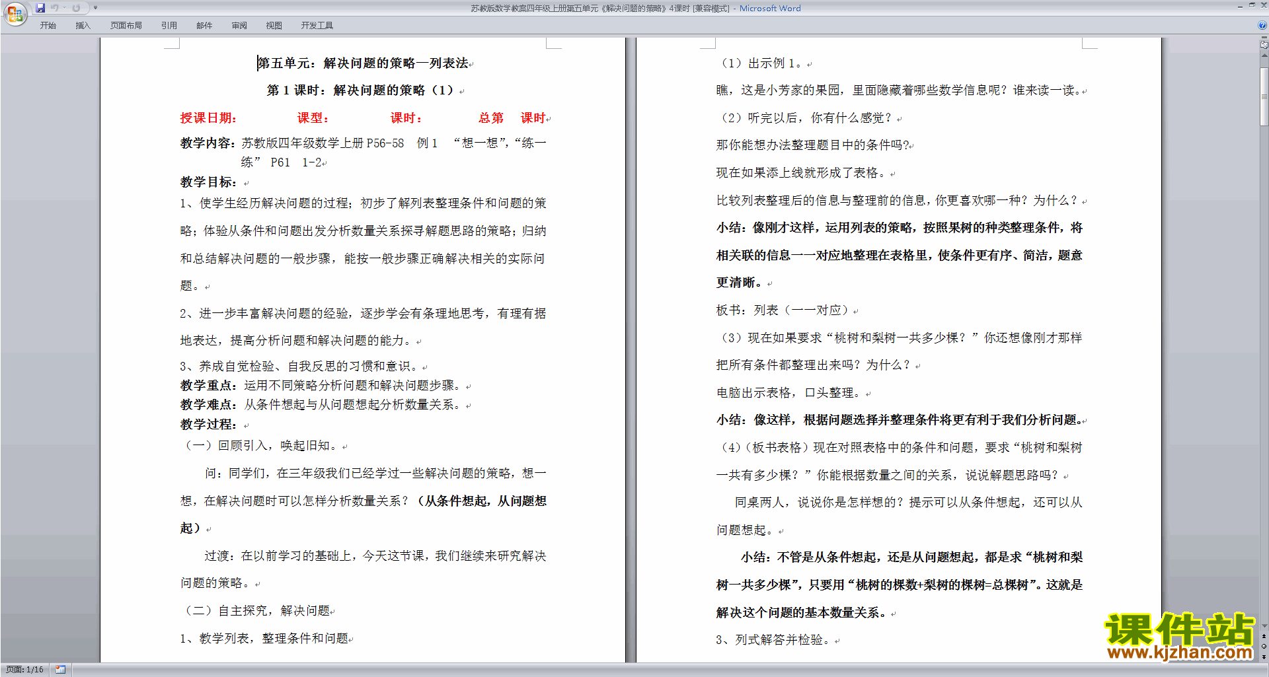Select the 审阅 ribbon tab
The height and width of the screenshot is (677, 1269).
239,26
